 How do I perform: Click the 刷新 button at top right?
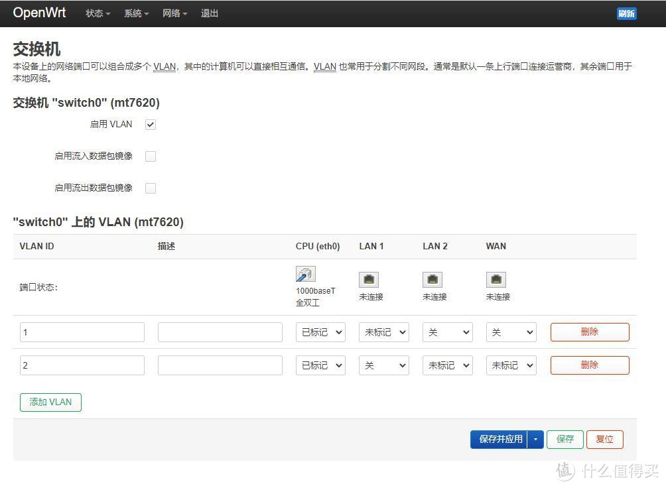(x=626, y=13)
